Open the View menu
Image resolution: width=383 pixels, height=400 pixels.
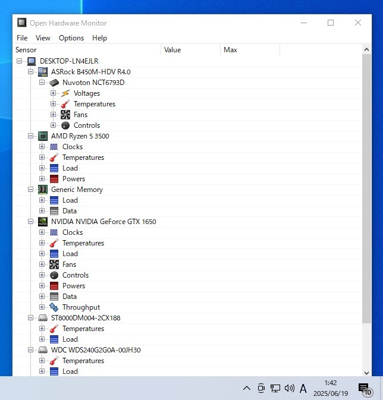click(x=43, y=38)
